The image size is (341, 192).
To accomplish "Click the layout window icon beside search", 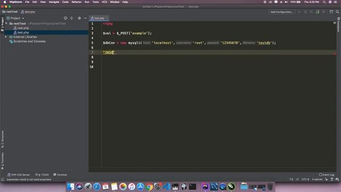I will (331, 12).
